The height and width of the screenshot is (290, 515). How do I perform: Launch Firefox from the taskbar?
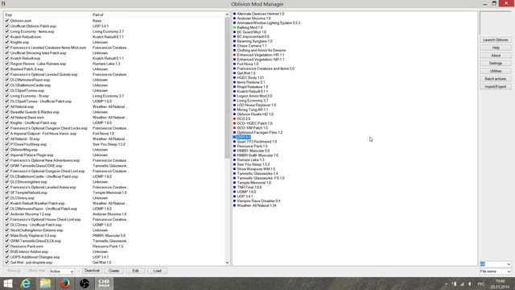pyautogui.click(x=64, y=284)
